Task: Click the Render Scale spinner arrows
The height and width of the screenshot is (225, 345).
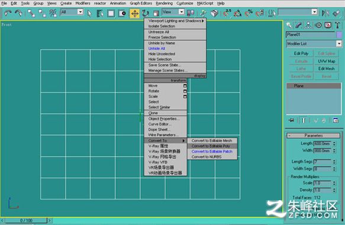Action: click(334, 183)
